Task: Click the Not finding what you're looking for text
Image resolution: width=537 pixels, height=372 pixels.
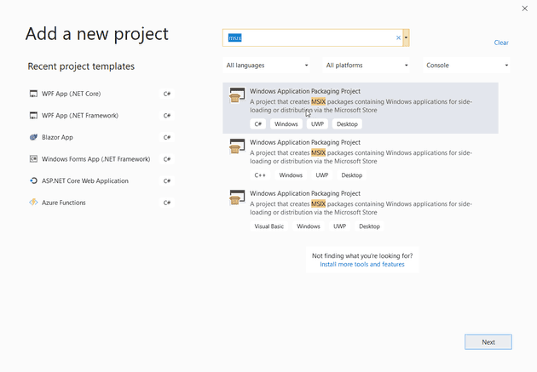Action: point(362,255)
